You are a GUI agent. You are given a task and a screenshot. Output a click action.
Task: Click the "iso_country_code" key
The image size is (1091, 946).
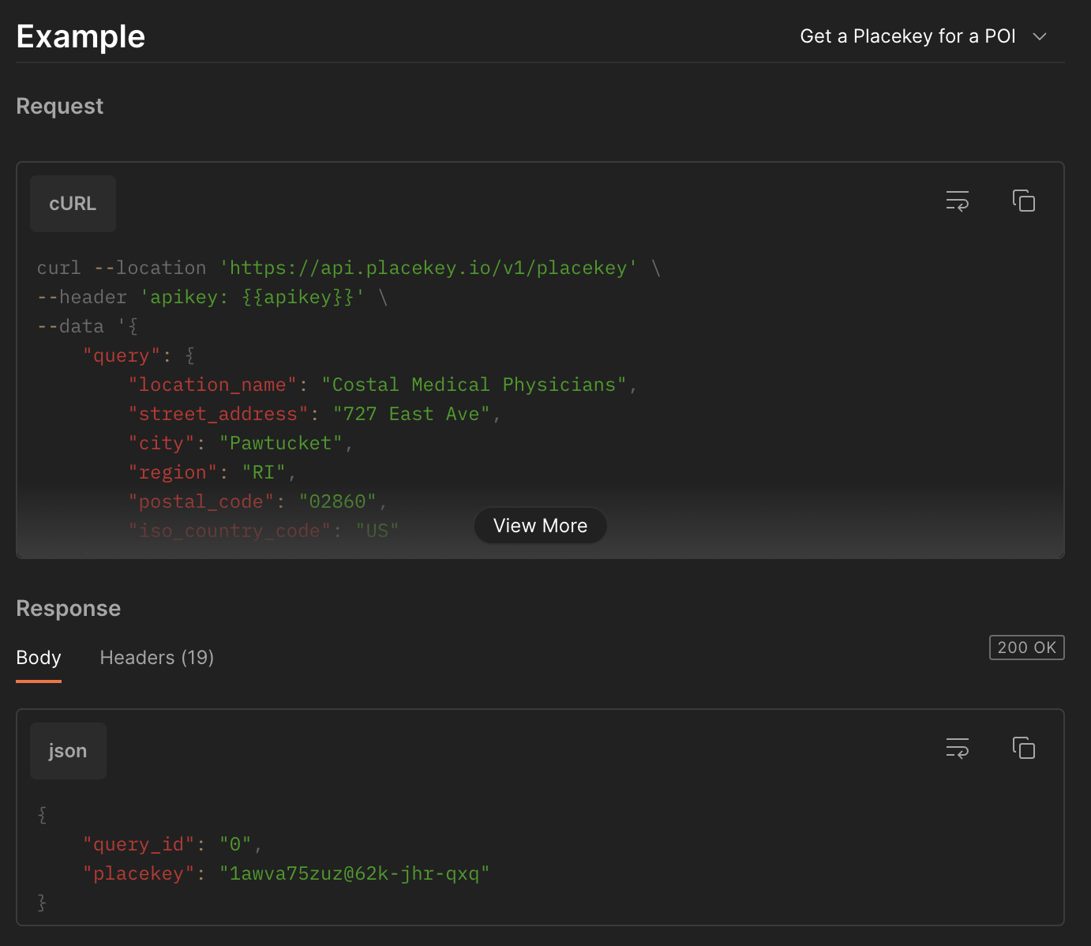pyautogui.click(x=230, y=531)
